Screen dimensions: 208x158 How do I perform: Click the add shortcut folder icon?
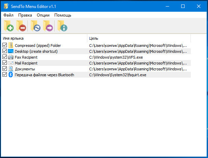pos(9,26)
